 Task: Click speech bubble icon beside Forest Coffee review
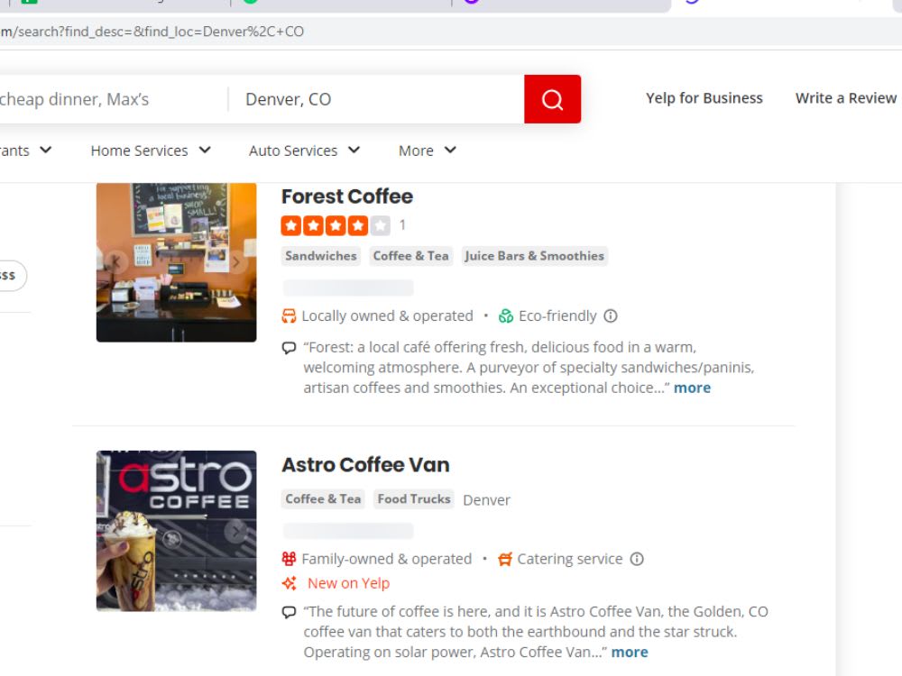coord(289,348)
